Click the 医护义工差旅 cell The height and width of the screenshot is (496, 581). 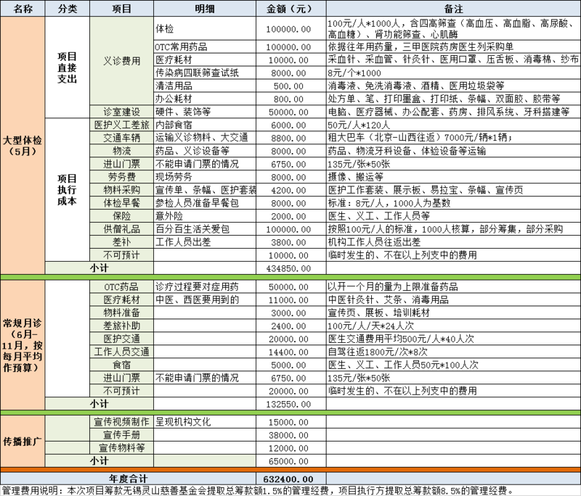(121, 125)
